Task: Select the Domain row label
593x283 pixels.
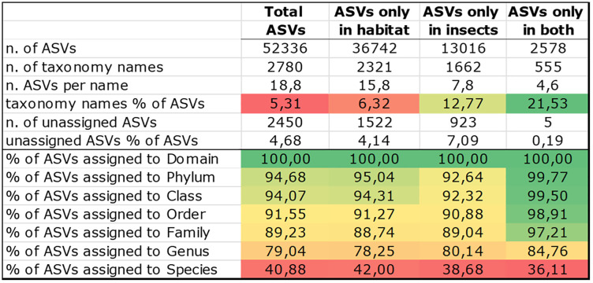Action: pyautogui.click(x=112, y=159)
